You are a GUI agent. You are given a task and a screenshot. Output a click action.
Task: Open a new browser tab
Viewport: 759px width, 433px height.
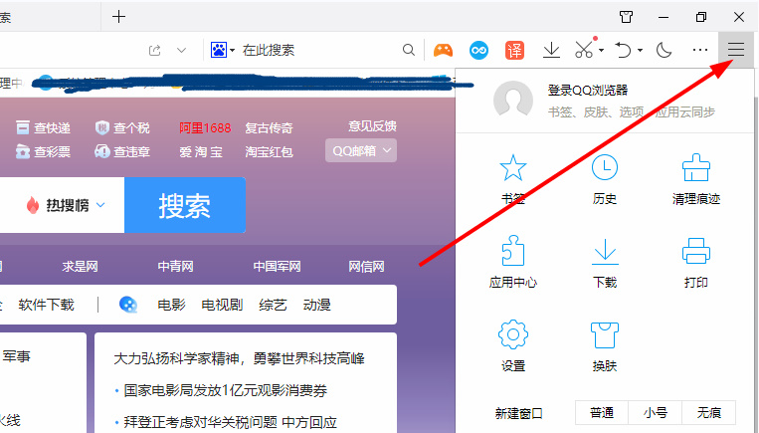pos(118,17)
